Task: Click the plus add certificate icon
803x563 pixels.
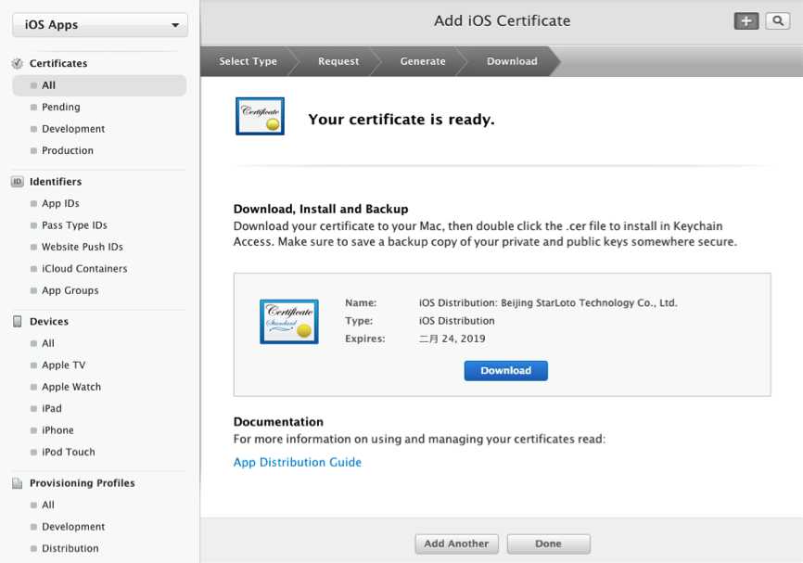Action: click(x=746, y=21)
